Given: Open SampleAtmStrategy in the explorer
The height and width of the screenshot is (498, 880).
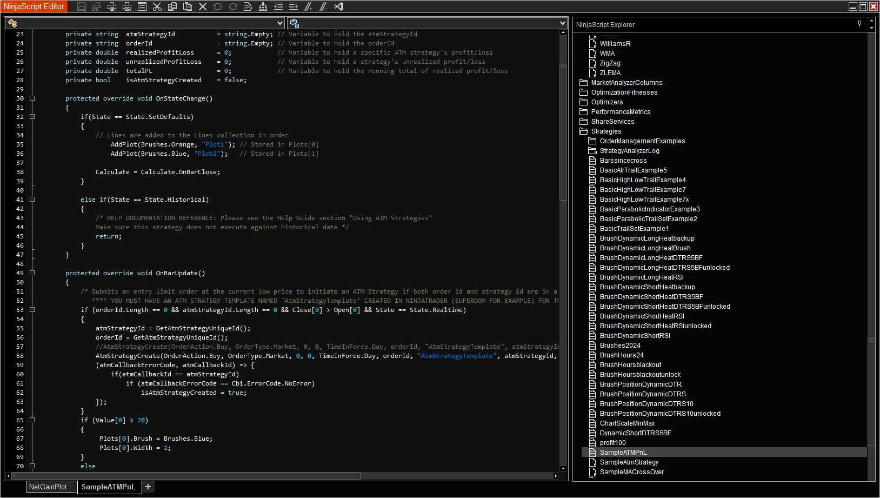Looking at the screenshot, I should pos(629,462).
